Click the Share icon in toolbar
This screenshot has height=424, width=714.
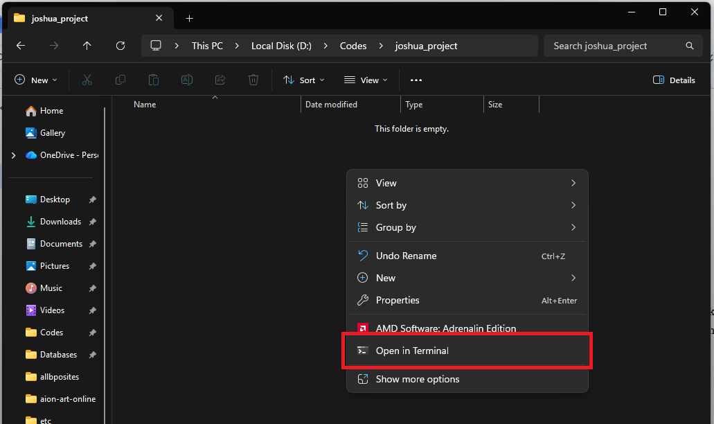click(220, 80)
